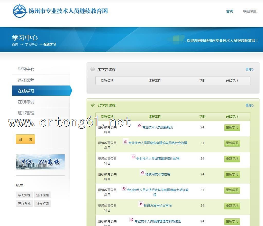Expand 更多 for unfinished courses
This screenshot has width=263, height=226.
(x=249, y=69)
